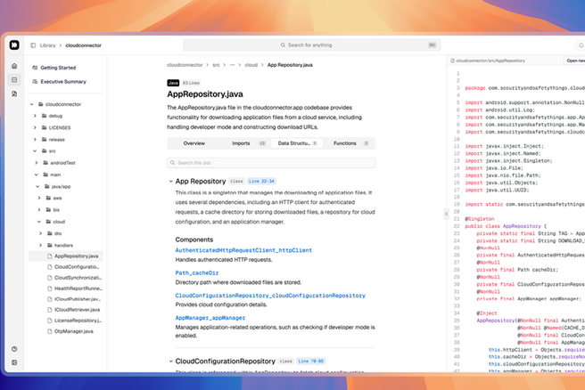This screenshot has width=585, height=390.
Task: Open the Home icon in left rail
Action: click(x=14, y=66)
